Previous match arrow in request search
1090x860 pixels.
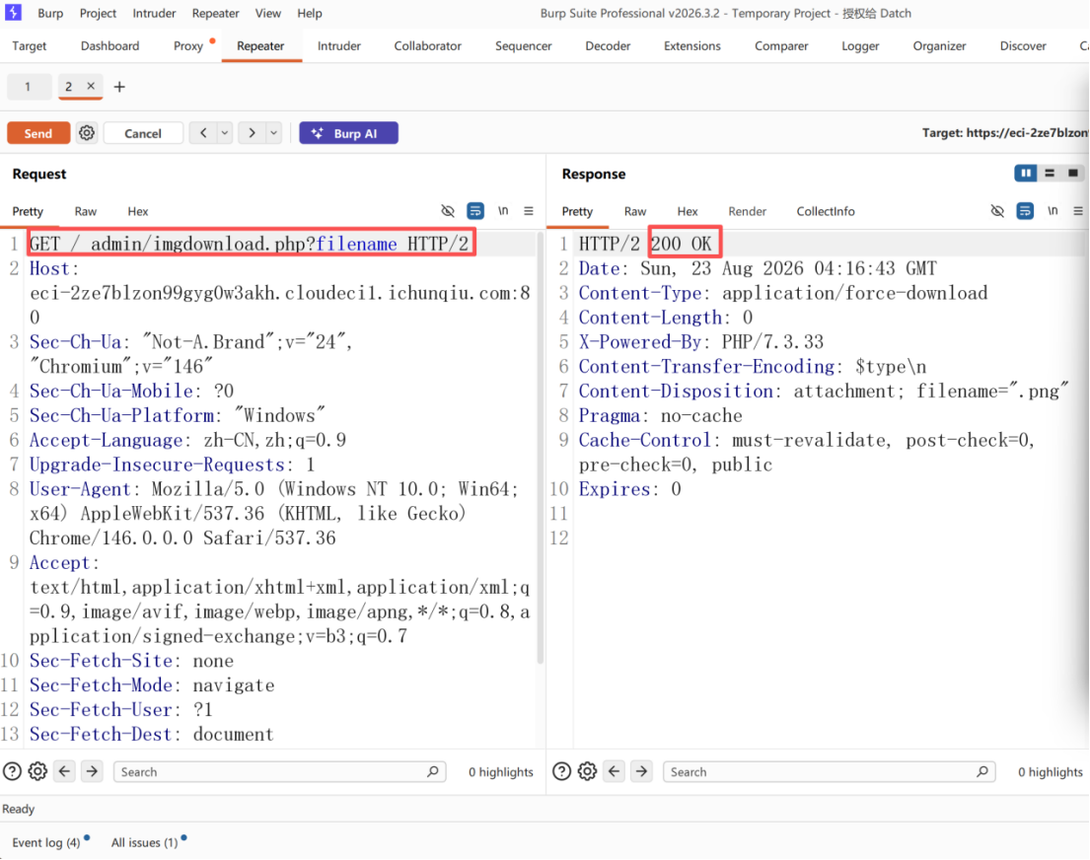[65, 771]
